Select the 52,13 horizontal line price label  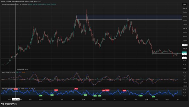[x=185, y=58]
